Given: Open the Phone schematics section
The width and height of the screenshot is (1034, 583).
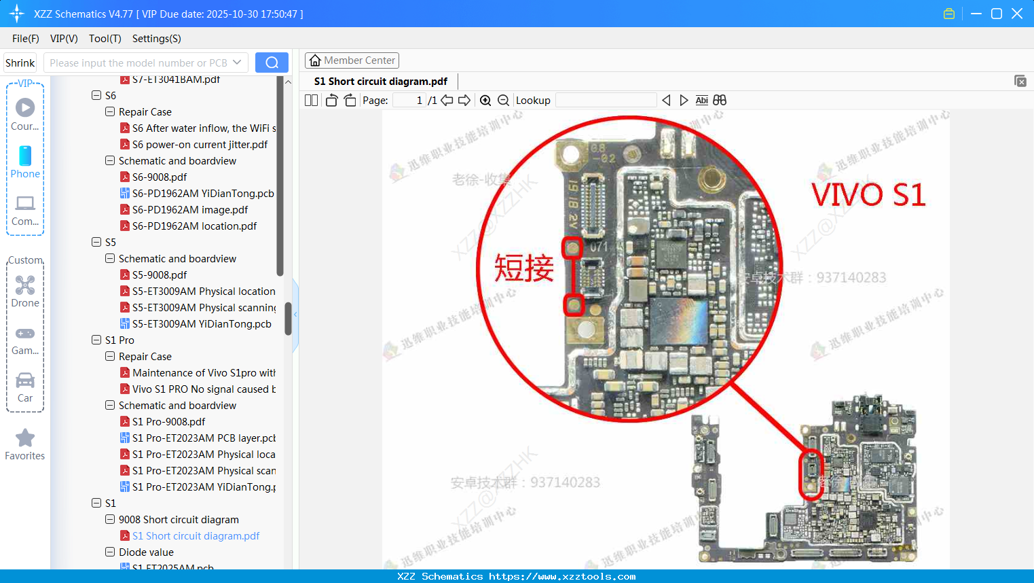Looking at the screenshot, I should [x=24, y=157].
